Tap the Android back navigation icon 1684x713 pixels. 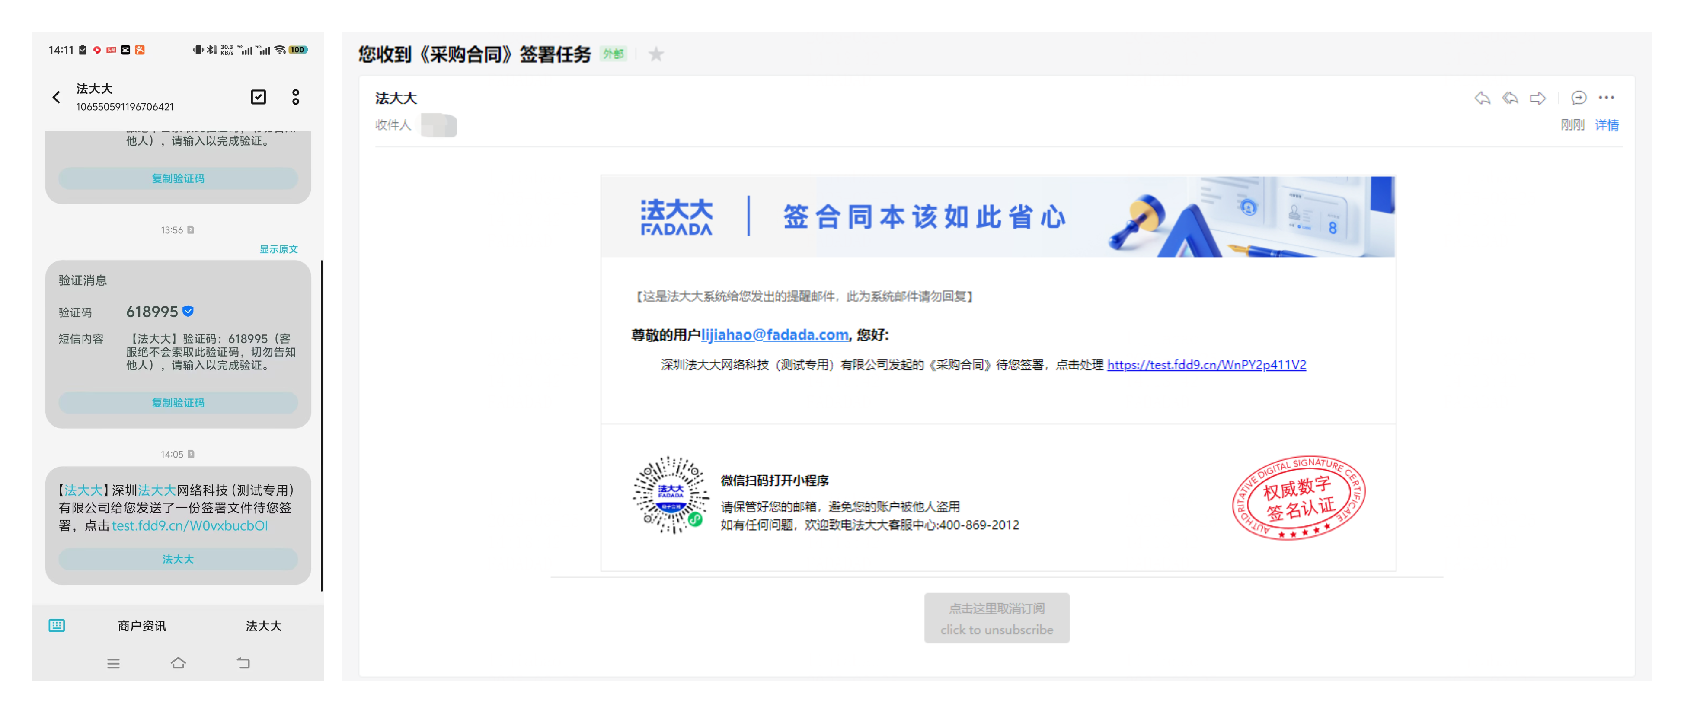[x=243, y=663]
